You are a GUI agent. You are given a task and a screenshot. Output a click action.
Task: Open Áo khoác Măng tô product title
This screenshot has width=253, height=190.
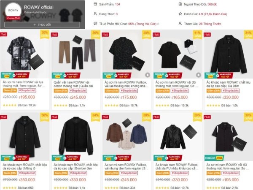click(25, 166)
